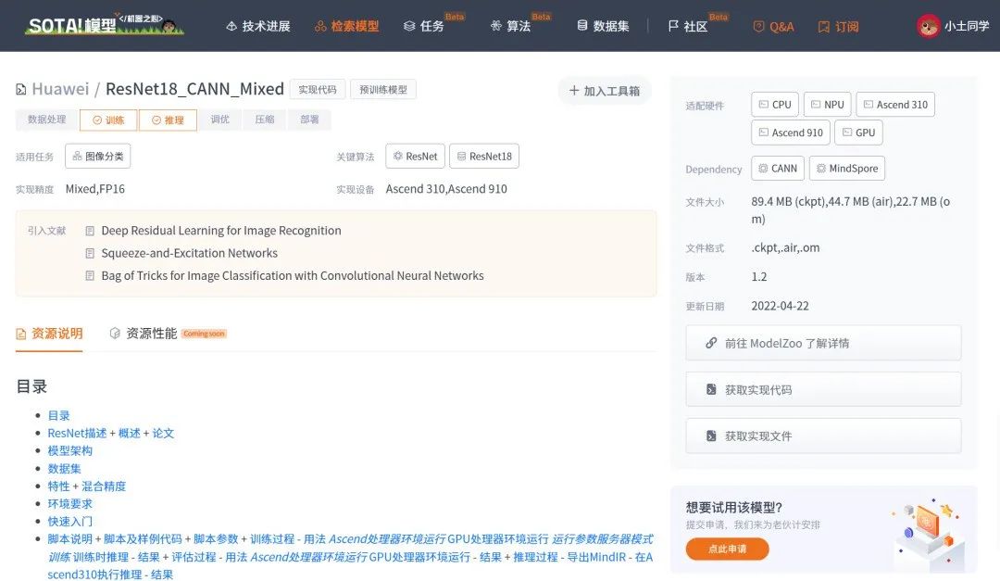Click the ResNet18 algorithm tag
This screenshot has width=1000, height=581.
(x=484, y=157)
